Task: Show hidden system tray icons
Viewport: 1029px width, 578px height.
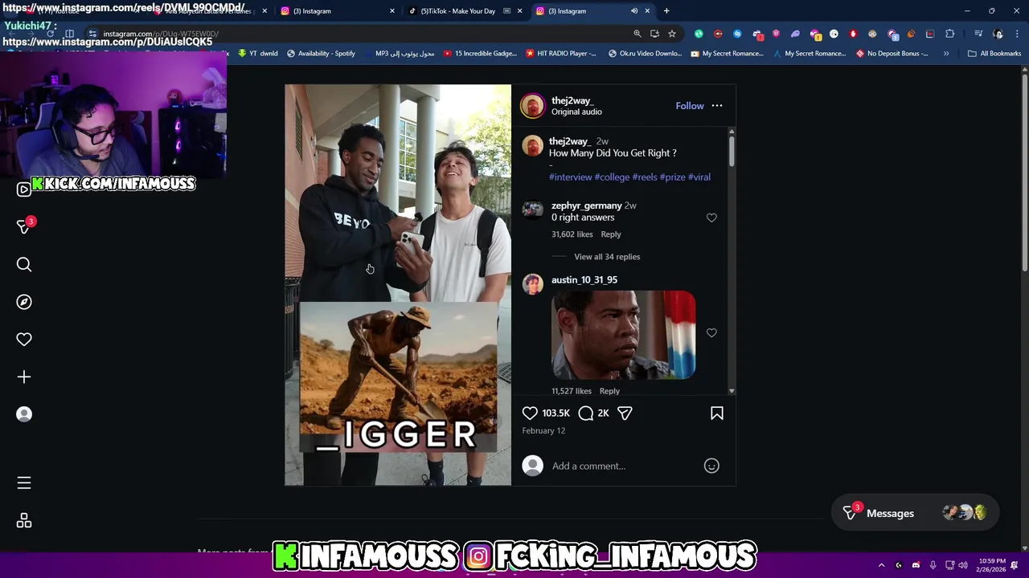Action: coord(881,565)
